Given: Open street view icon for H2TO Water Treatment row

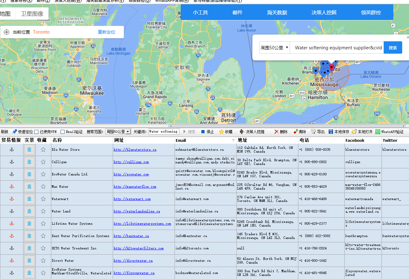Looking at the screenshot, I should click(x=29, y=248).
